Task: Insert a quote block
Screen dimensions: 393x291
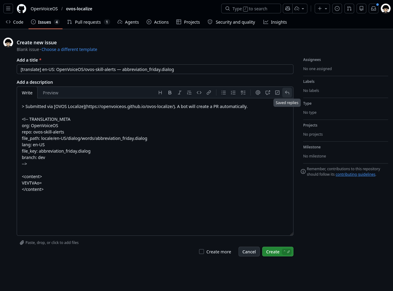Action: click(189, 93)
